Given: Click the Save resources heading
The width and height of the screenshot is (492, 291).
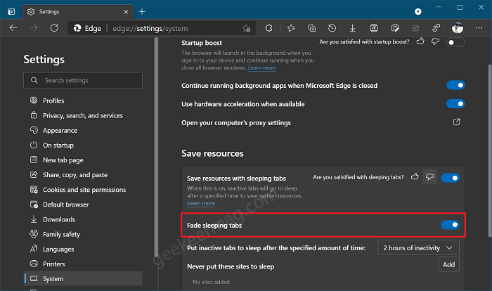Looking at the screenshot, I should pyautogui.click(x=212, y=153).
